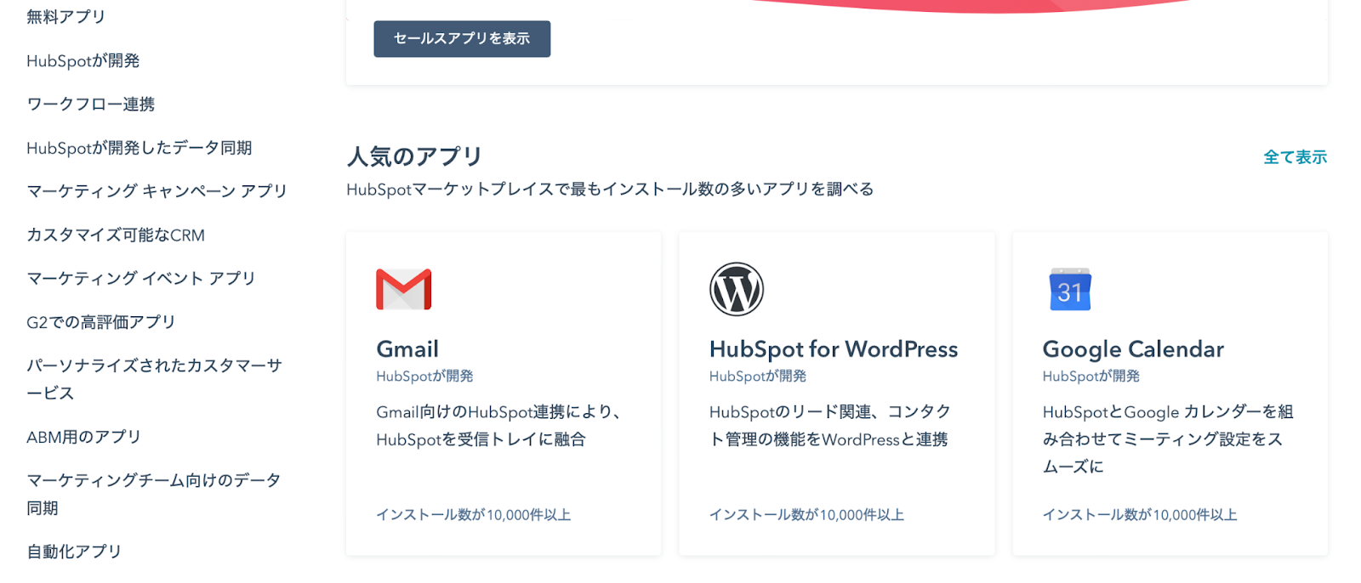
Task: Choose HubSpotが開発したデータ同期 category
Action: tap(140, 148)
